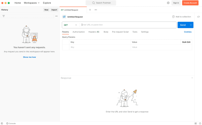This screenshot has height=125, width=202.
Task: Open tab options three-dot menu
Action: pyautogui.click(x=96, y=10)
